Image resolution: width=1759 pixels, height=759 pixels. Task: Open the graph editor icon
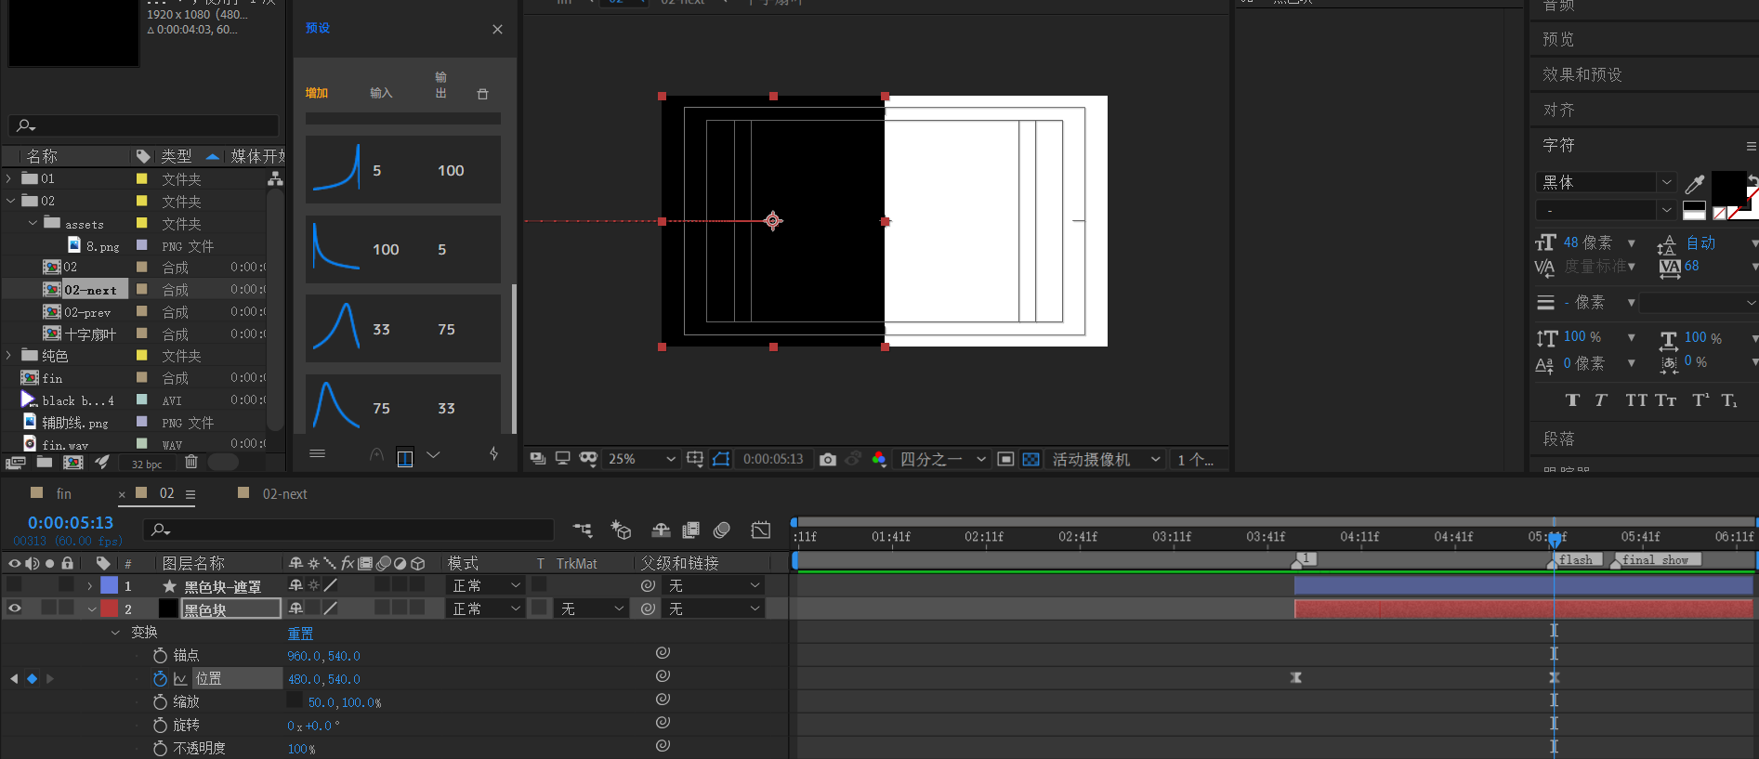761,530
